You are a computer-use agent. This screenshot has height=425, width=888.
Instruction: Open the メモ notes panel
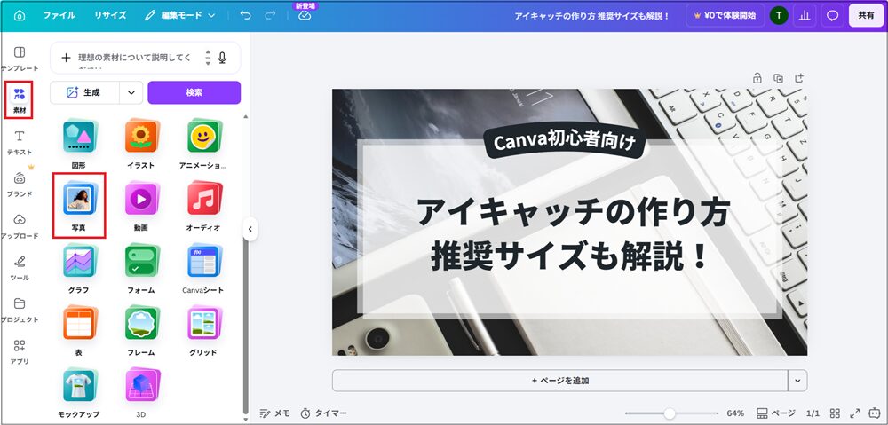point(274,413)
